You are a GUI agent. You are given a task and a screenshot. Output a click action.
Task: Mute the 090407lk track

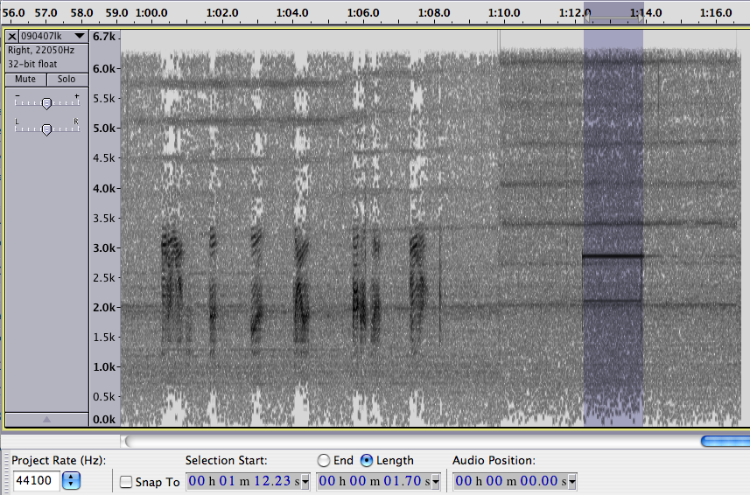pos(25,79)
